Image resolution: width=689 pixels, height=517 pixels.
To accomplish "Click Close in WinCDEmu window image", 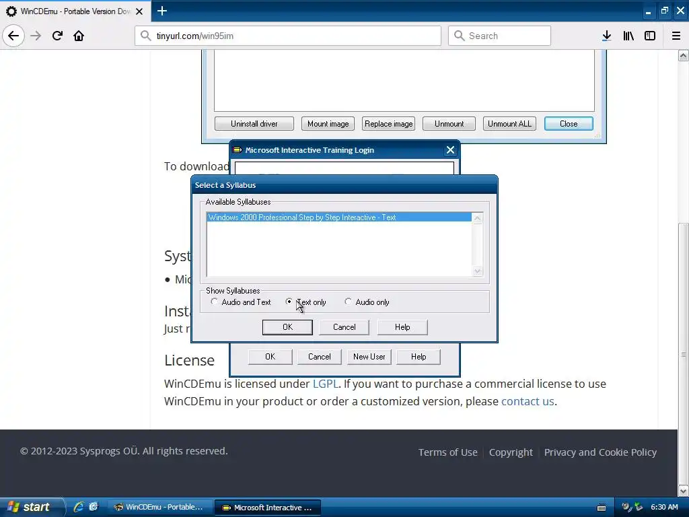I will point(569,124).
